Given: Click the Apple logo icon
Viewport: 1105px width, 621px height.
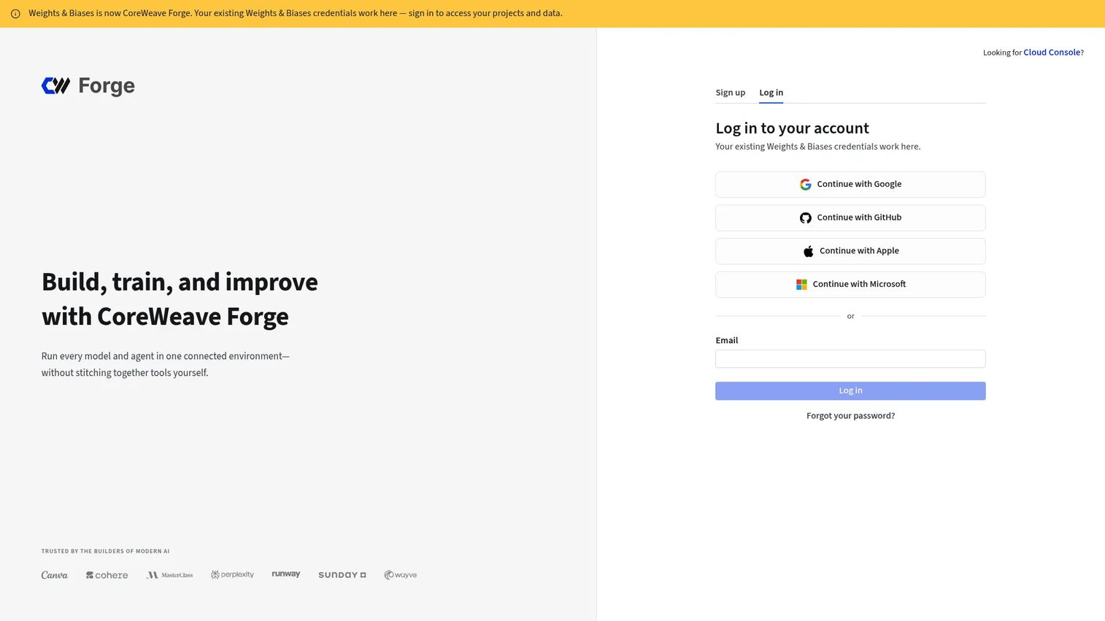Looking at the screenshot, I should [808, 251].
